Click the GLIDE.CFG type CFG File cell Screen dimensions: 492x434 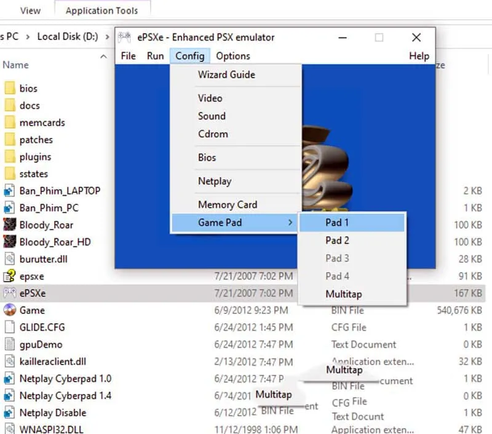349,328
